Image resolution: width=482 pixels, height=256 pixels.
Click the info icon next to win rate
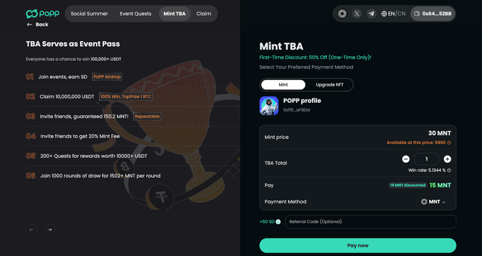(x=449, y=170)
